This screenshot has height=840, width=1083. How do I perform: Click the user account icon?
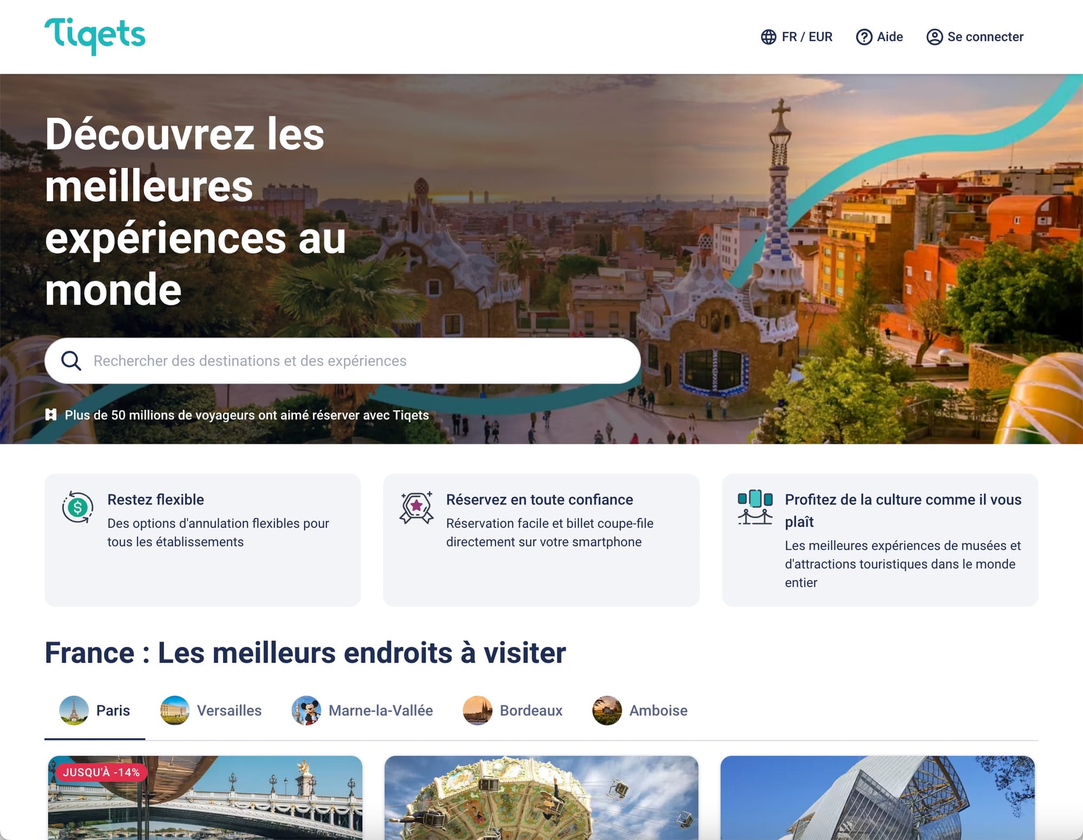[935, 37]
